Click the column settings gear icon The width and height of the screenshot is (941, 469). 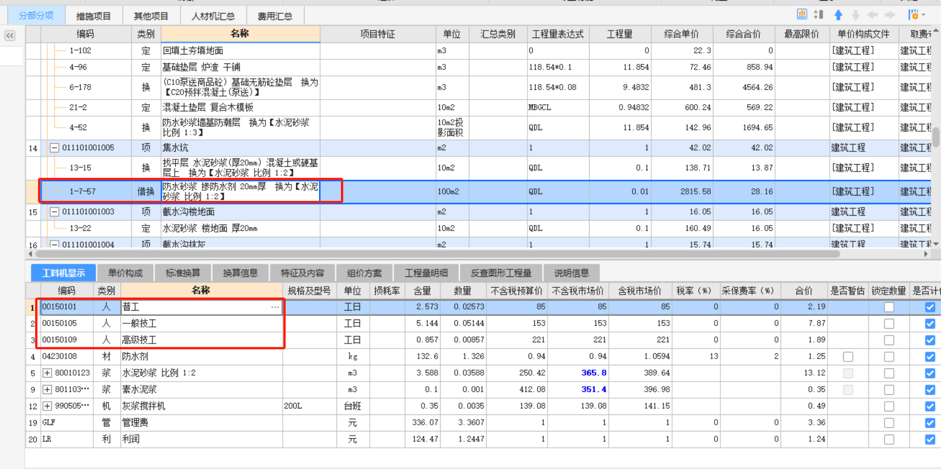tap(913, 15)
